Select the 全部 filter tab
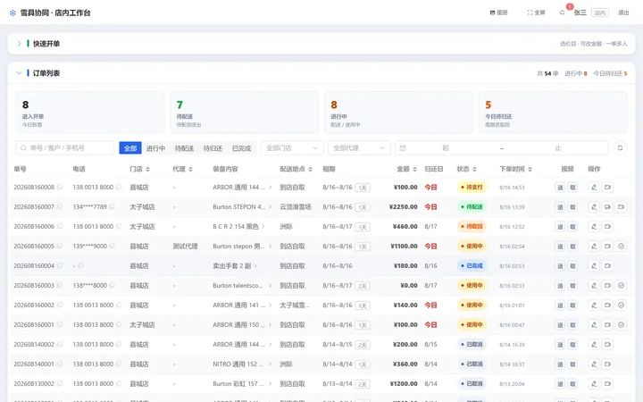Image resolution: width=643 pixels, height=402 pixels. click(x=130, y=148)
